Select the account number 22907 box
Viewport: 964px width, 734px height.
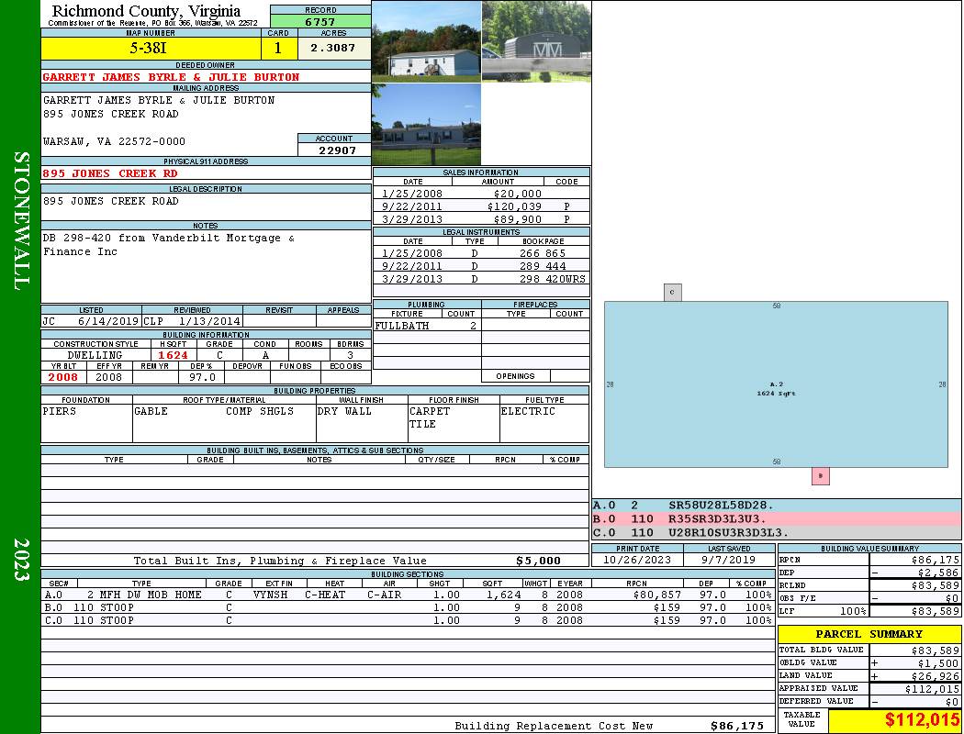click(x=334, y=150)
